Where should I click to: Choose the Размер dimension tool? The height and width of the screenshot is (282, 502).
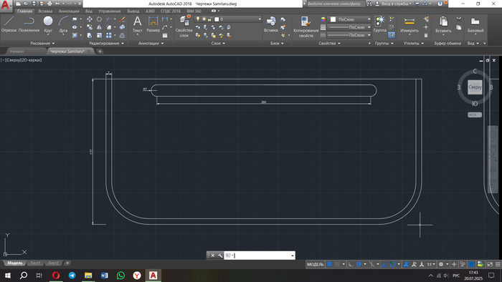point(153,24)
